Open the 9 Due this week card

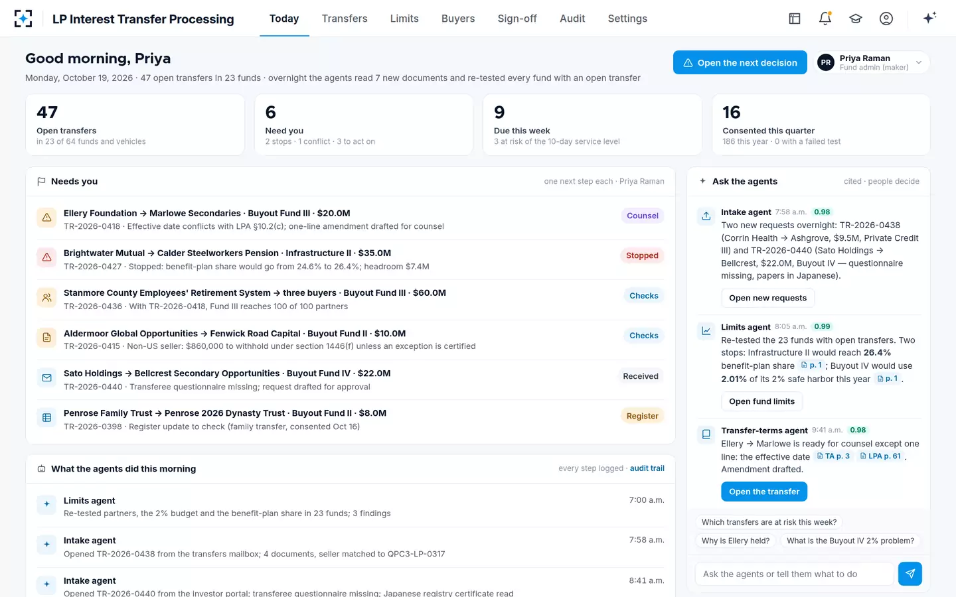pos(592,125)
